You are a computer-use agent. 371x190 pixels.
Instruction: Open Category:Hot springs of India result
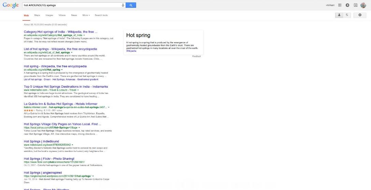[60, 32]
